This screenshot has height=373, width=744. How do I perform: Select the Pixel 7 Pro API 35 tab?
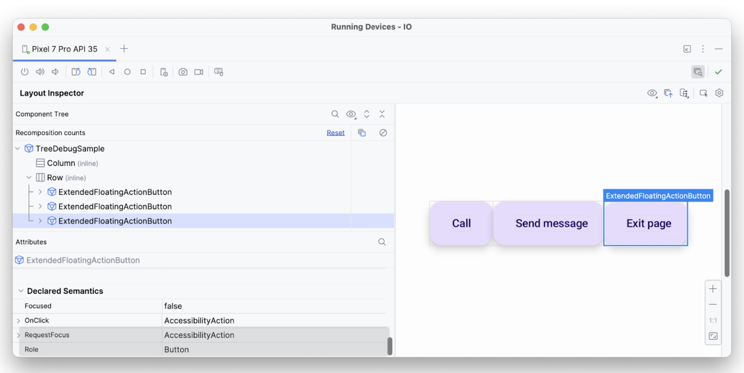pyautogui.click(x=65, y=49)
